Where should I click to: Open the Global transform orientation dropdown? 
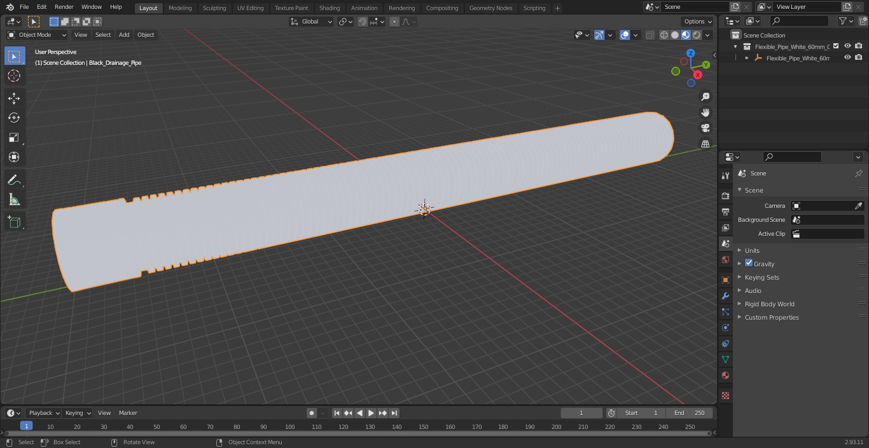311,22
